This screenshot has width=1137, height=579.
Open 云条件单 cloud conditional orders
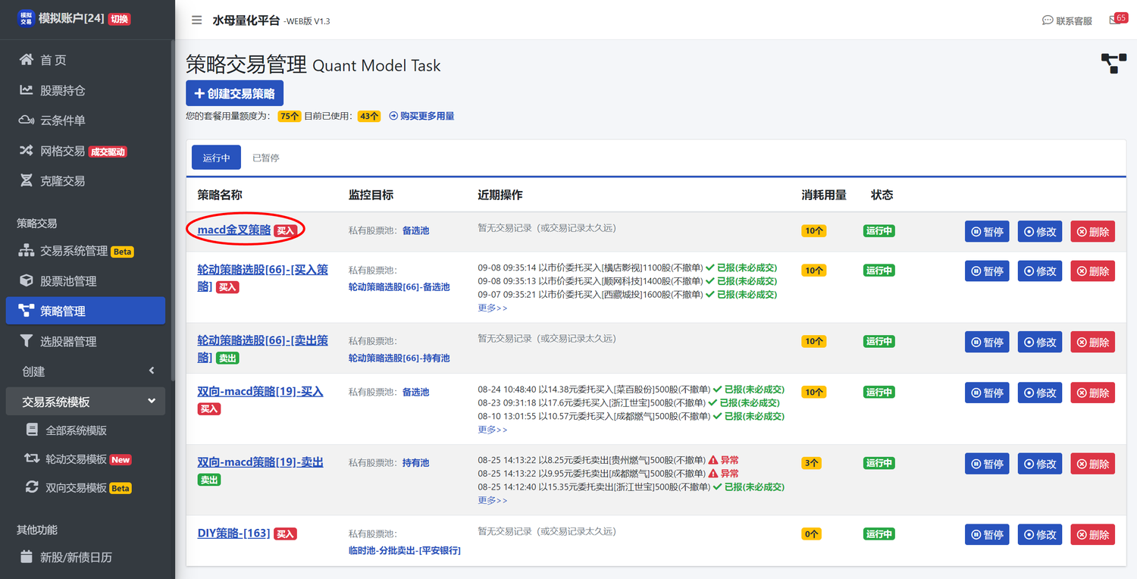62,120
